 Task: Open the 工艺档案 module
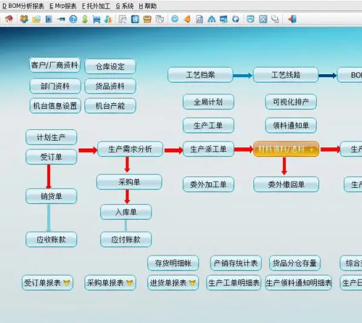pos(200,75)
